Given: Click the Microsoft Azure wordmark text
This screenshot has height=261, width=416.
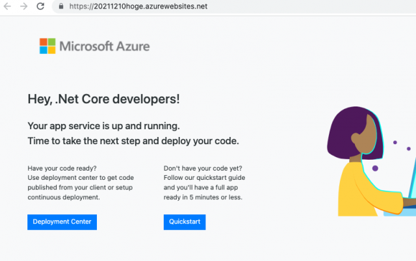Looking at the screenshot, I should (105, 46).
